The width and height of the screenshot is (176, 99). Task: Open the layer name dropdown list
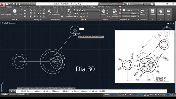click(99, 10)
